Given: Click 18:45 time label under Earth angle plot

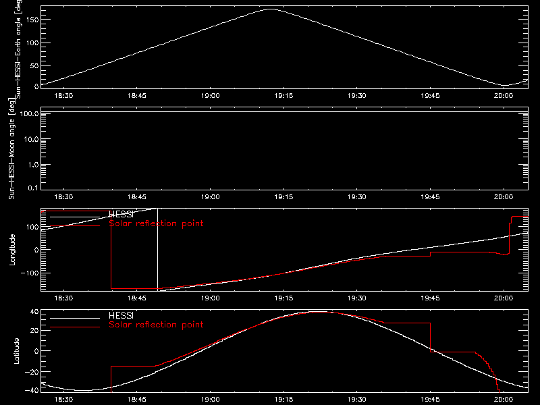Looking at the screenshot, I should point(137,95).
